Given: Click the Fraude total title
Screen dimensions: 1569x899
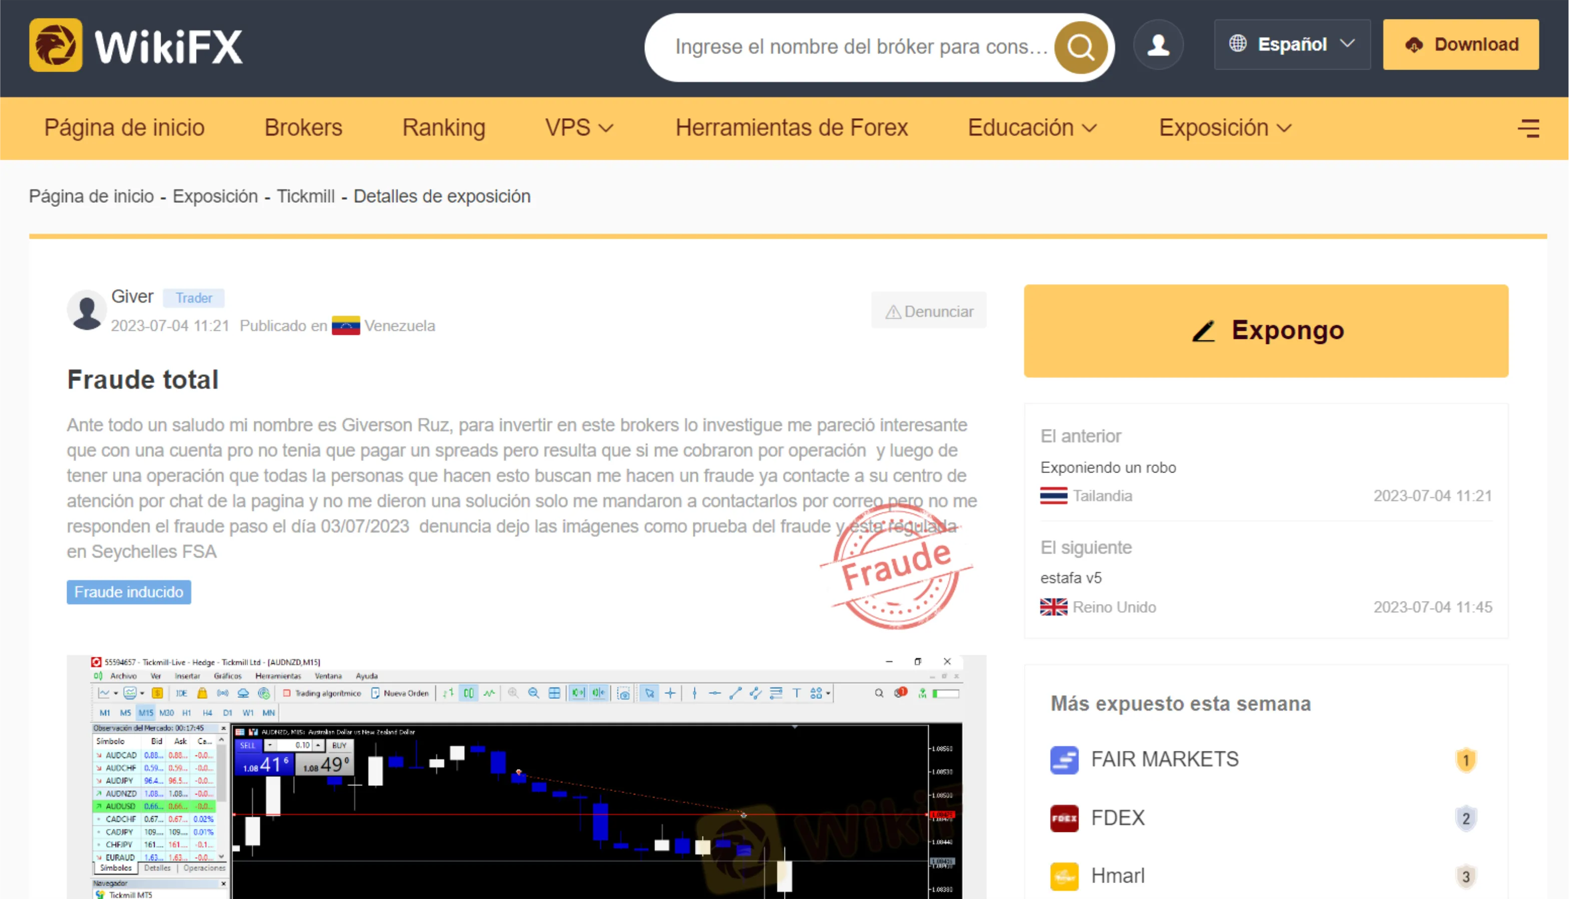Looking at the screenshot, I should (143, 379).
